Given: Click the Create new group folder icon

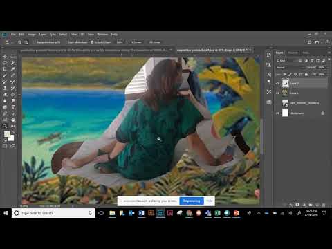Looking at the screenshot, I should pyautogui.click(x=311, y=205).
